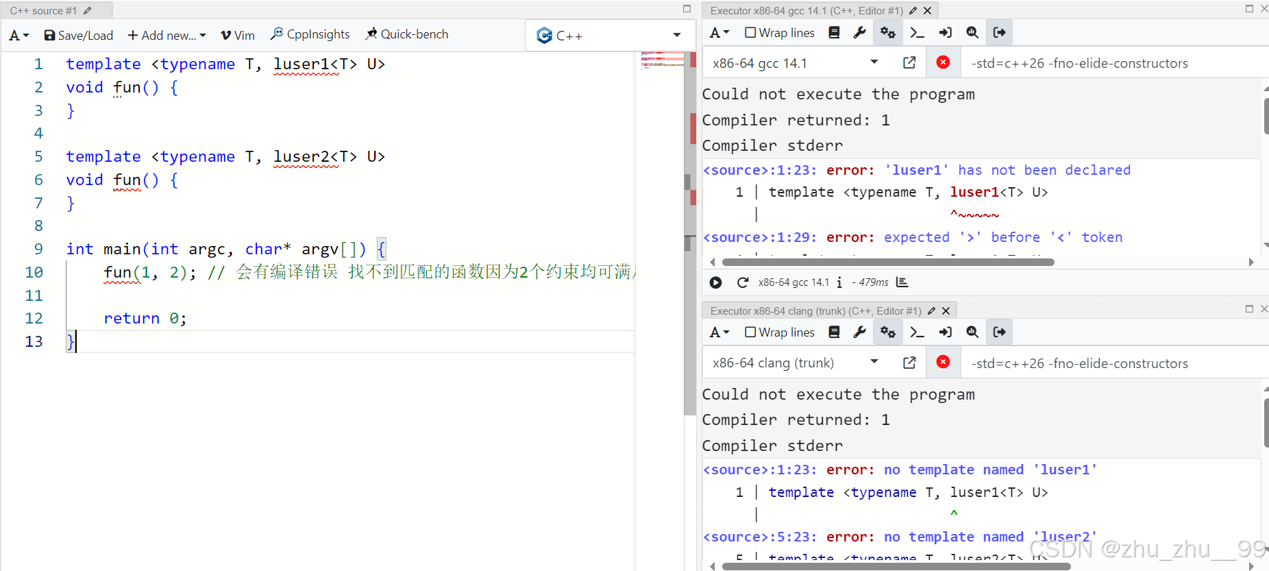
Task: Toggle stdin input icon in gcc executor
Action: (946, 33)
